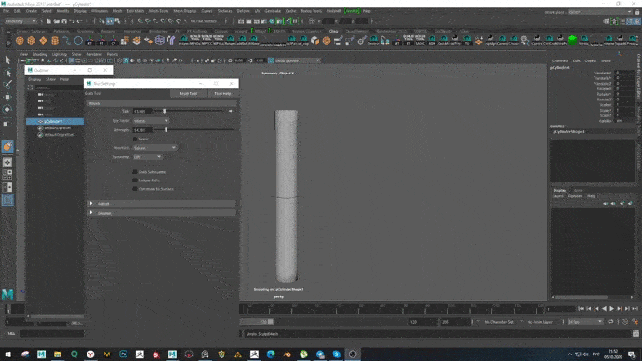Open the Direction dropdown in Tool Settings
Image resolution: width=642 pixels, height=361 pixels.
pos(154,147)
